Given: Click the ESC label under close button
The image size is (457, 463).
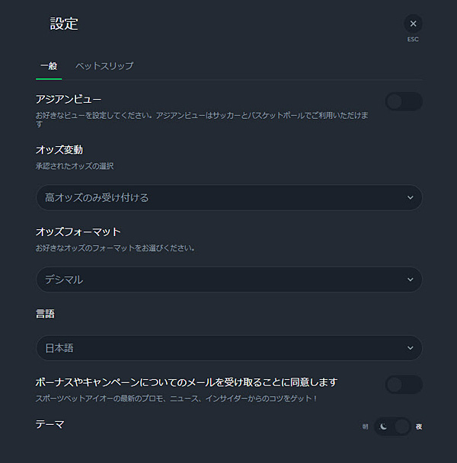Looking at the screenshot, I should coord(413,40).
